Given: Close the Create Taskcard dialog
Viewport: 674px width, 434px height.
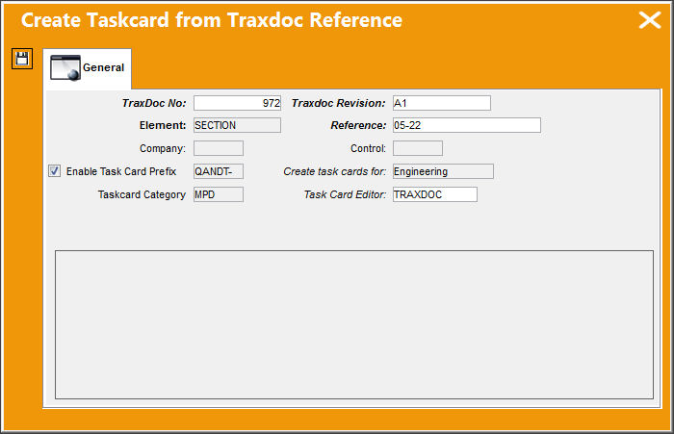Looking at the screenshot, I should [650, 20].
